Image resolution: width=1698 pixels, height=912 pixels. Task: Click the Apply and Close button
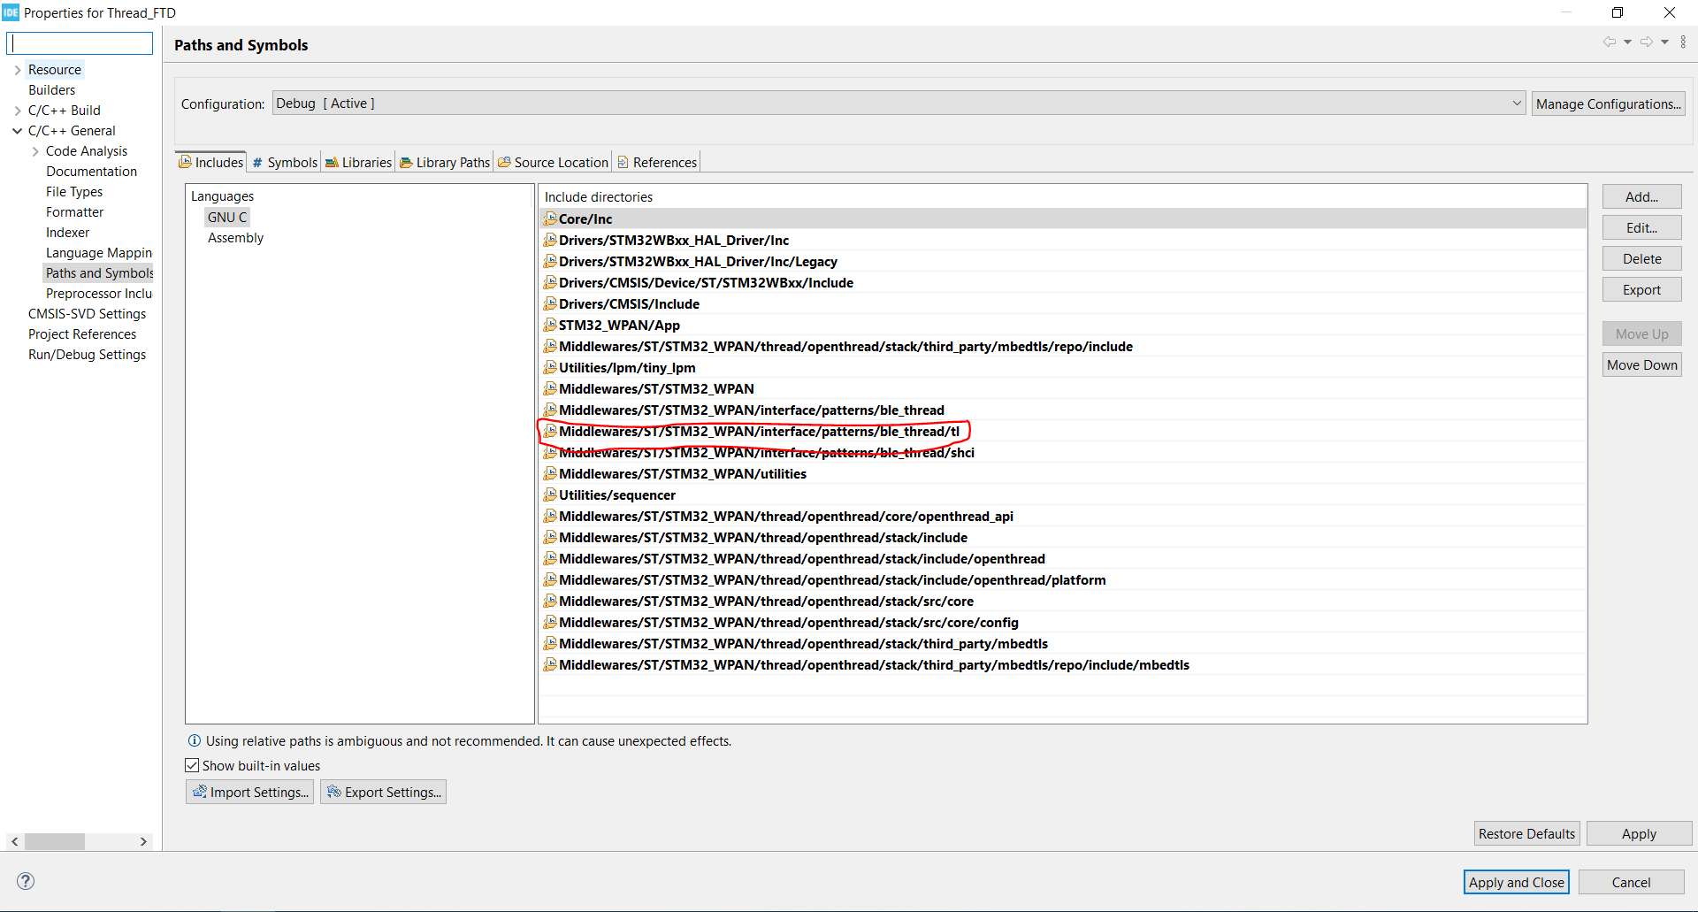point(1516,882)
